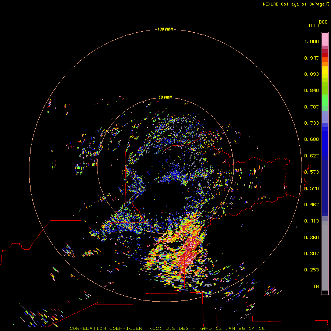The image size is (331, 331).
Task: Click the 0.467 value on the color scale
Action: tap(312, 205)
